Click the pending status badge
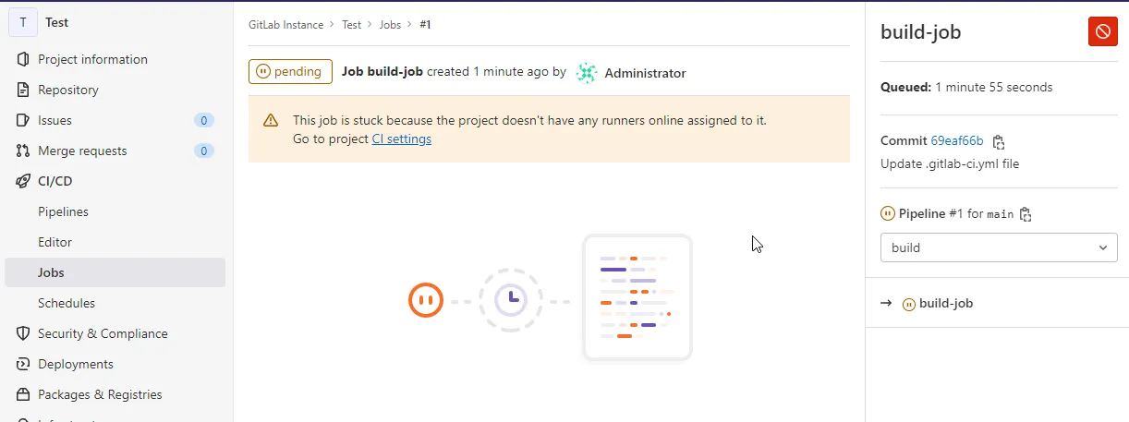The height and width of the screenshot is (422, 1129). pyautogui.click(x=290, y=72)
